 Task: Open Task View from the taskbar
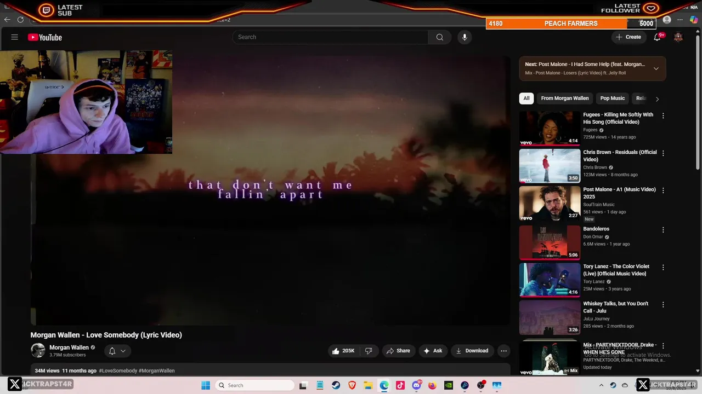click(x=303, y=385)
